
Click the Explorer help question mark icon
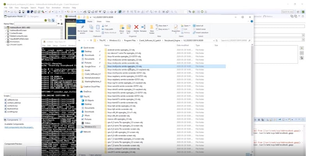coord(252,21)
